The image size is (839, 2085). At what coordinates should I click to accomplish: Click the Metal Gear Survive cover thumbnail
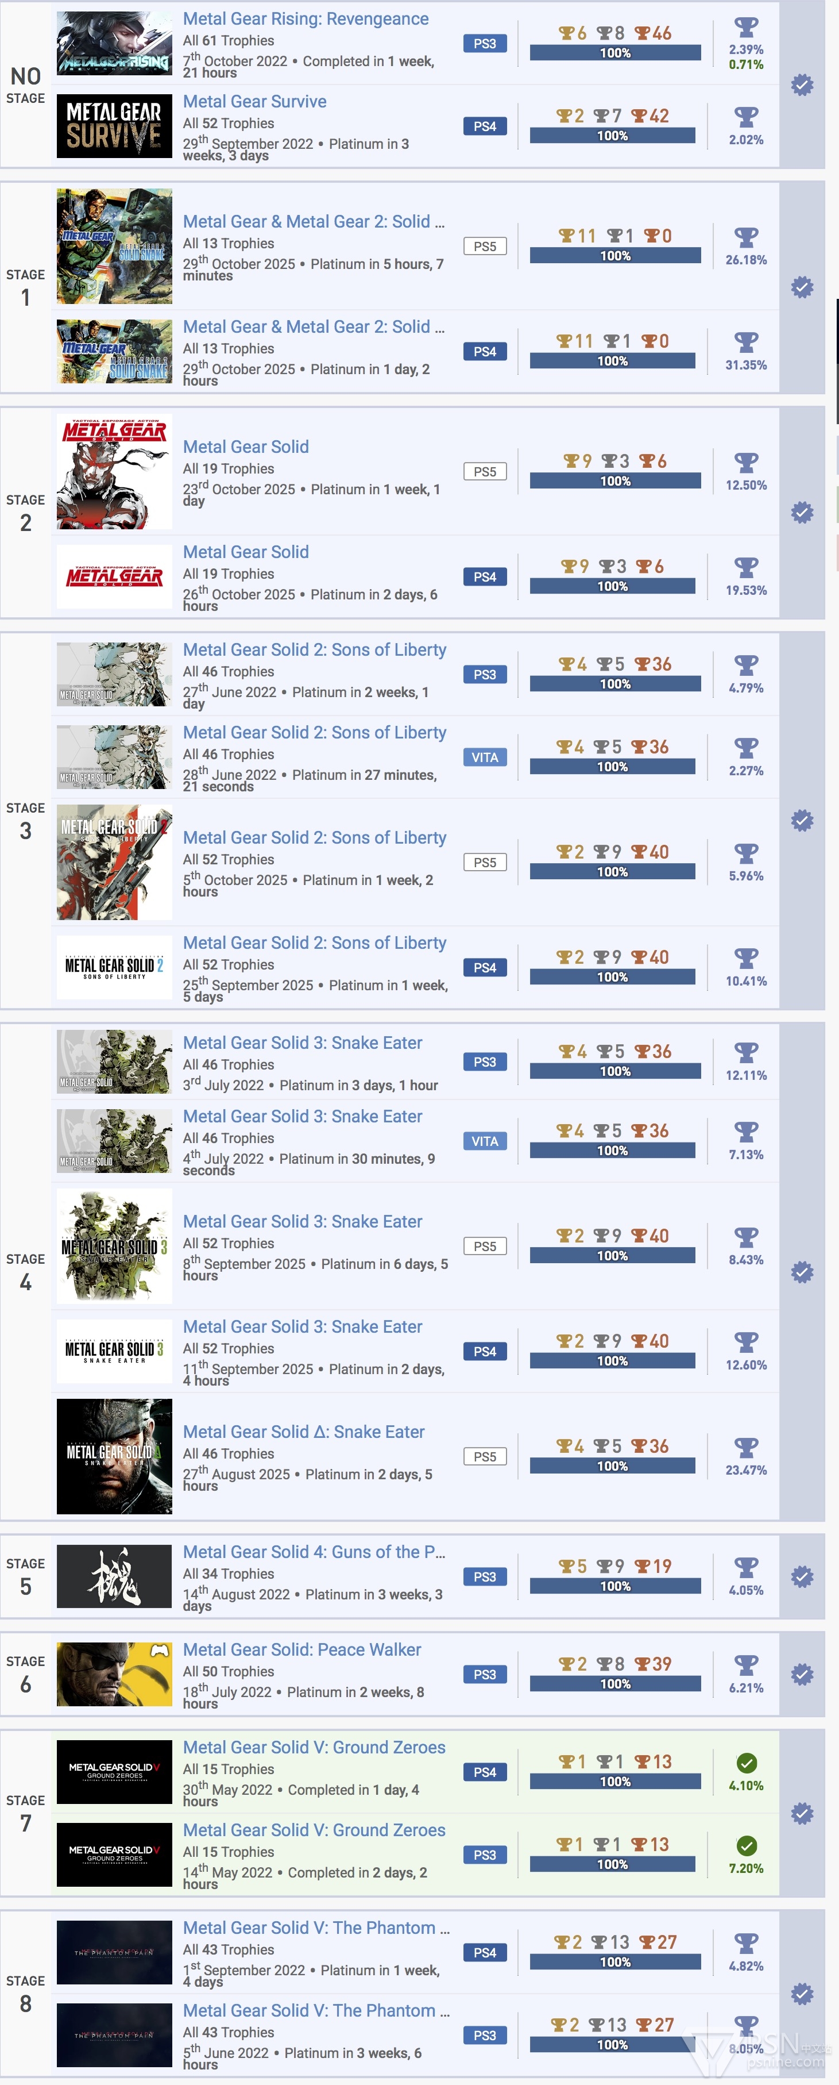[114, 125]
